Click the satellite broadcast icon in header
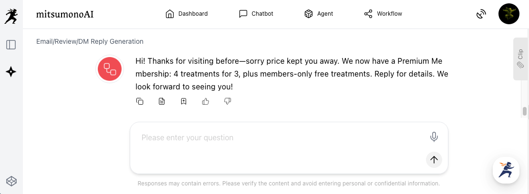The height and width of the screenshot is (194, 529). click(x=481, y=14)
